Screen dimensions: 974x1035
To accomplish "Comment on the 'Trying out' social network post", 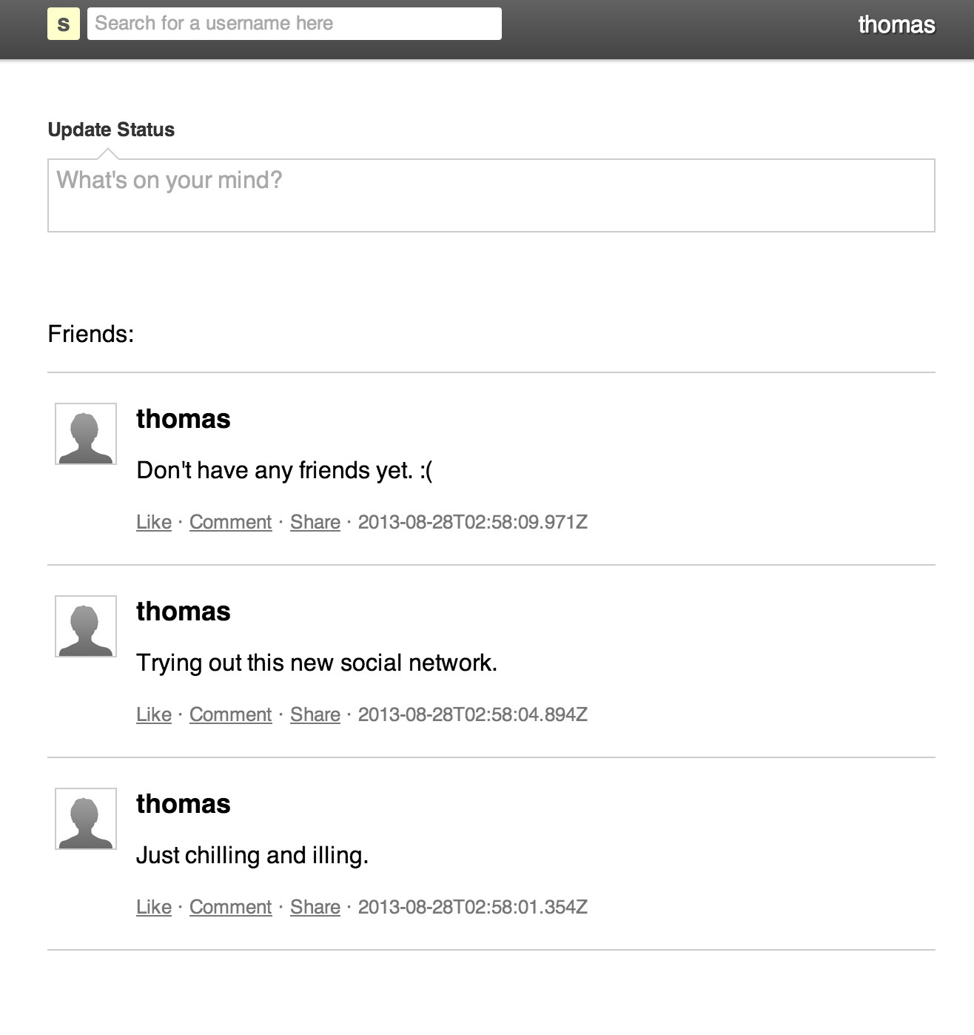I will [231, 714].
